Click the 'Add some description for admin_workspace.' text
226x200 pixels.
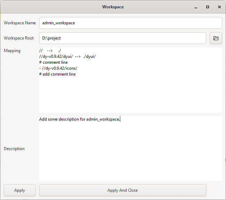pos(79,119)
